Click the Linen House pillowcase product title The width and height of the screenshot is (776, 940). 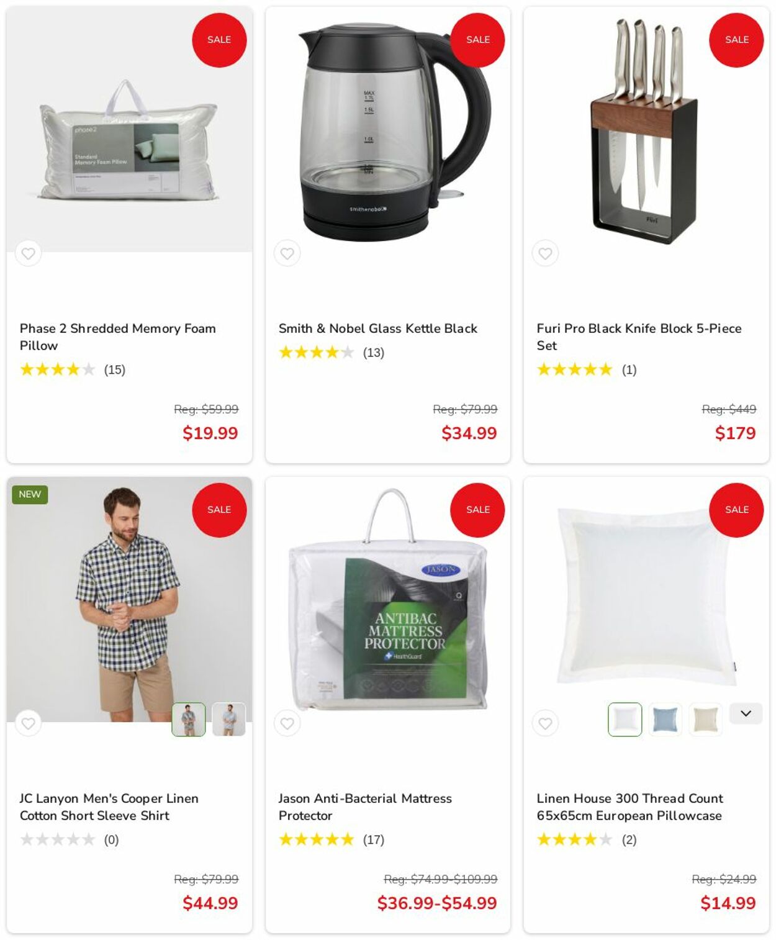click(x=629, y=807)
